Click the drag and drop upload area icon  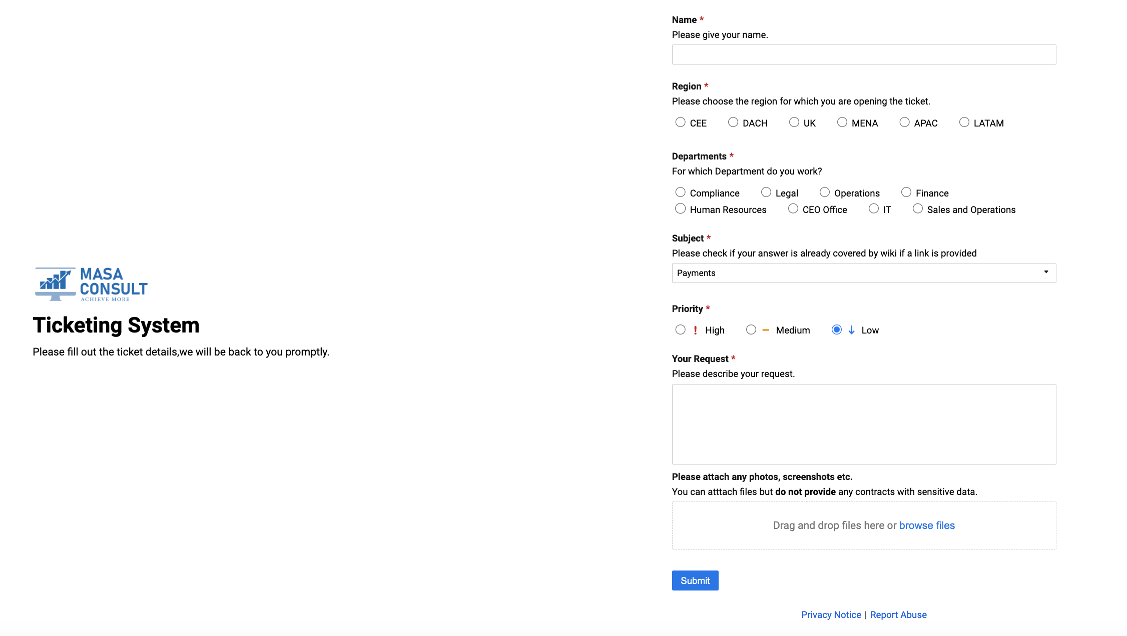pos(864,525)
